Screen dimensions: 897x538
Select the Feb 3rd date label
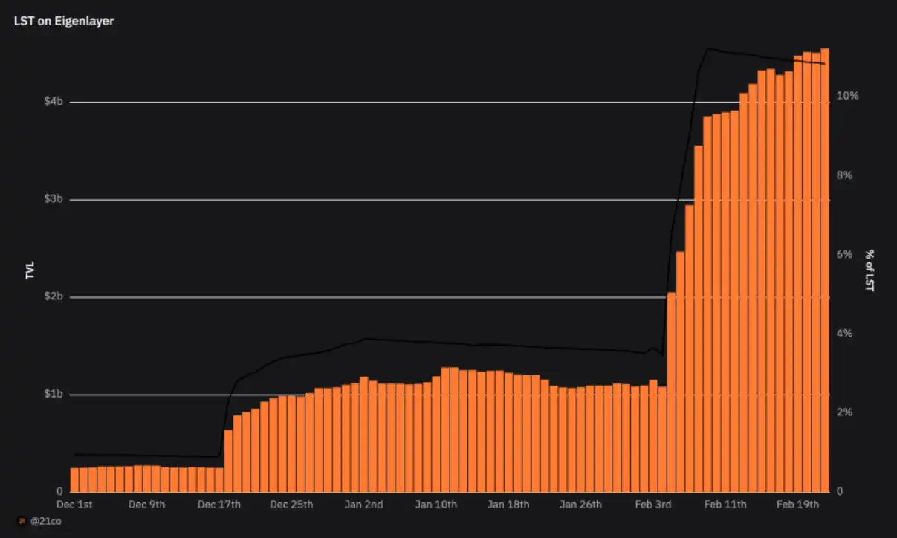tap(653, 505)
